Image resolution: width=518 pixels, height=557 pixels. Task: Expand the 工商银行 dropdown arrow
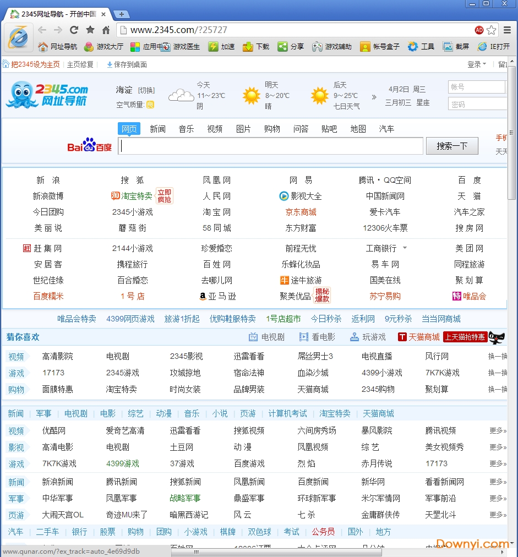[405, 248]
